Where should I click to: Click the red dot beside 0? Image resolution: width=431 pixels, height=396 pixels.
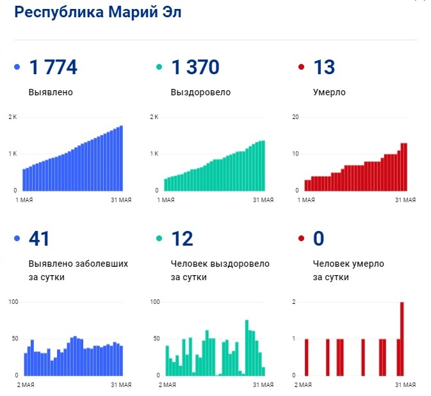click(301, 239)
